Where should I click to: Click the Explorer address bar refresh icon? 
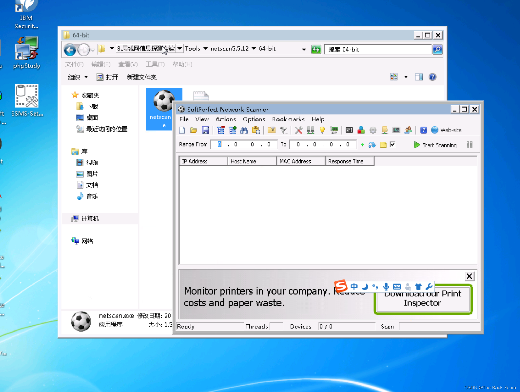(x=316, y=49)
